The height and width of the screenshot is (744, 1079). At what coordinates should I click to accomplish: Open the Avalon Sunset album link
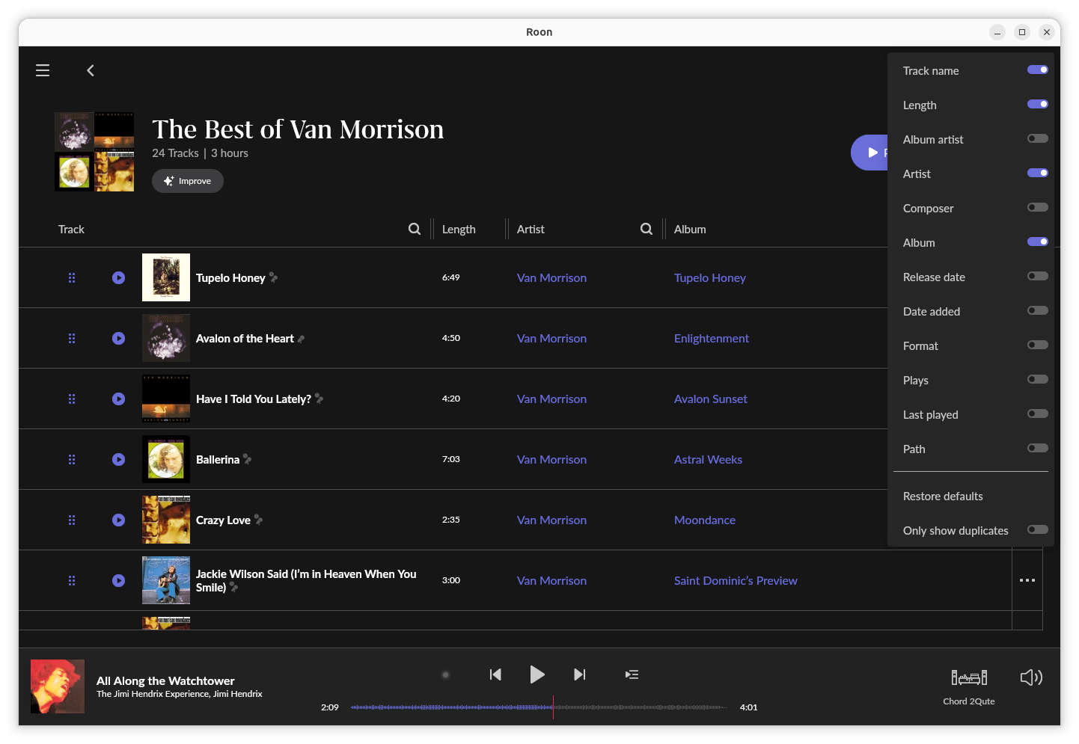[x=711, y=399]
